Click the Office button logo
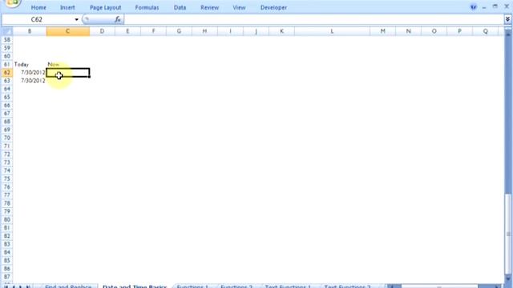This screenshot has height=288, width=513. [x=12, y=3]
